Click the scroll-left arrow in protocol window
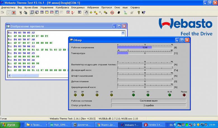The width and height of the screenshot is (218, 128). point(10,76)
